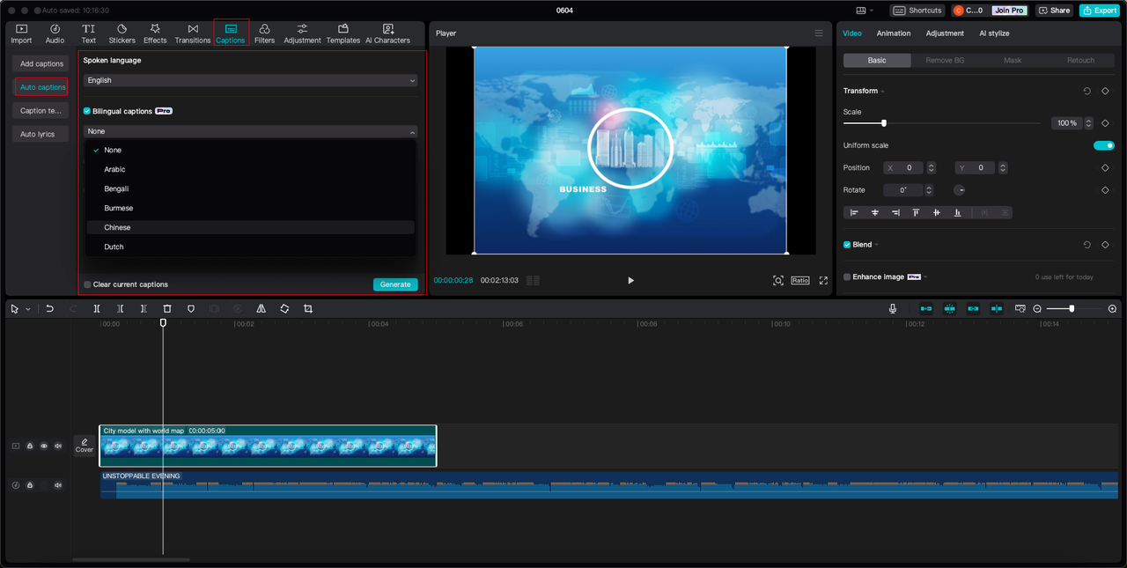The width and height of the screenshot is (1127, 568).
Task: Open the Effects panel
Action: click(x=155, y=33)
